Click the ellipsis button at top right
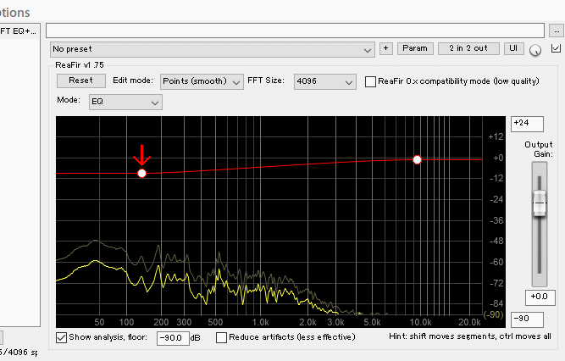The width and height of the screenshot is (565, 361). tap(557, 31)
